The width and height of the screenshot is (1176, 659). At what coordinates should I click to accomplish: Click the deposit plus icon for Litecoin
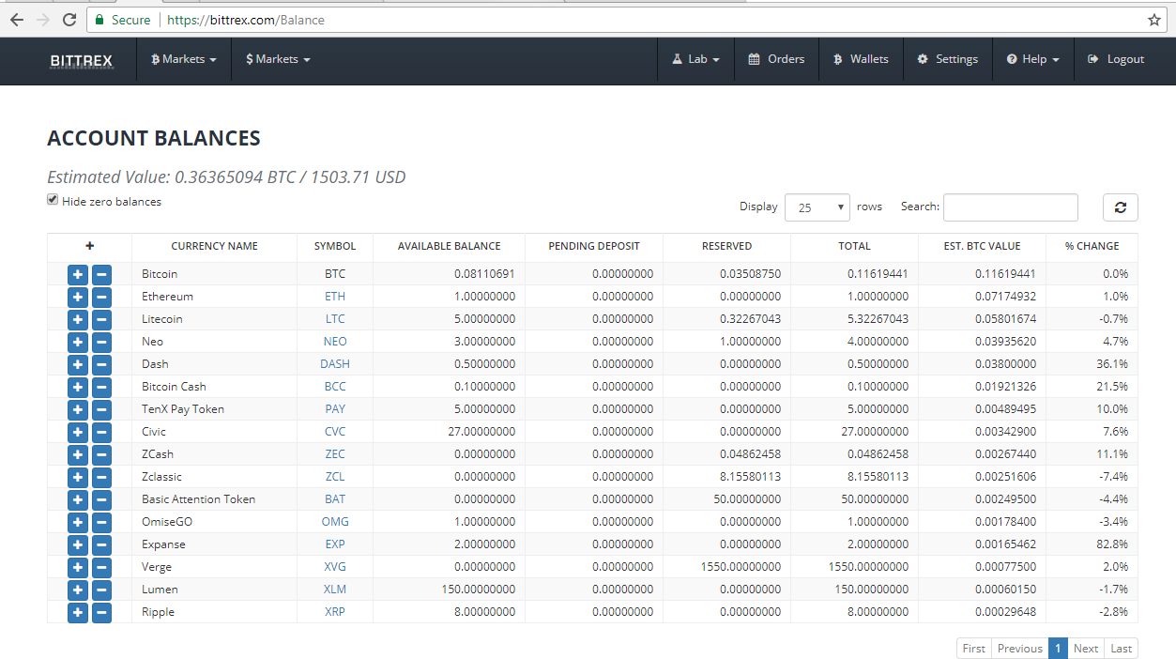[x=78, y=319]
